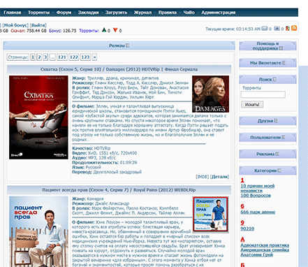Go to the Форум menu item
308x267 pixels.
point(64,13)
